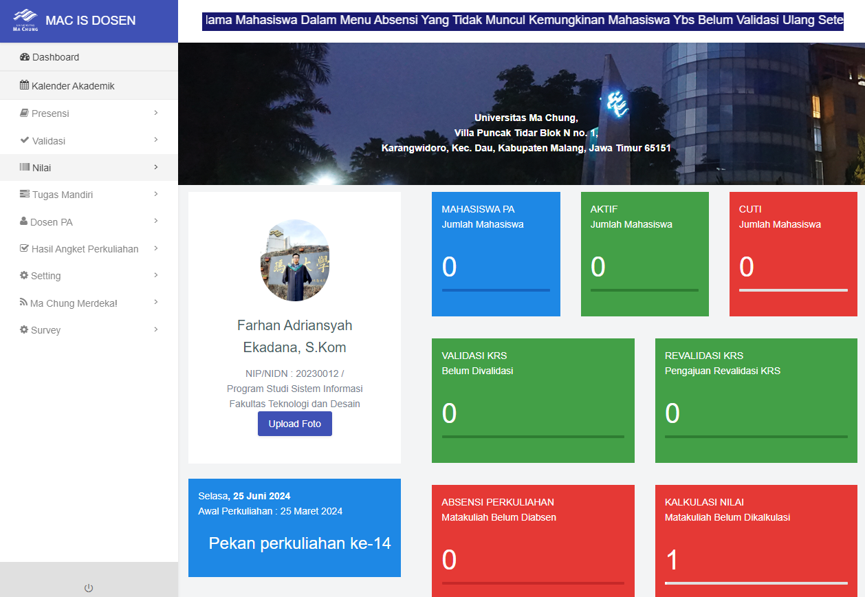
Task: Open the Aktif Jumlah Mahasiswa card
Action: click(645, 254)
